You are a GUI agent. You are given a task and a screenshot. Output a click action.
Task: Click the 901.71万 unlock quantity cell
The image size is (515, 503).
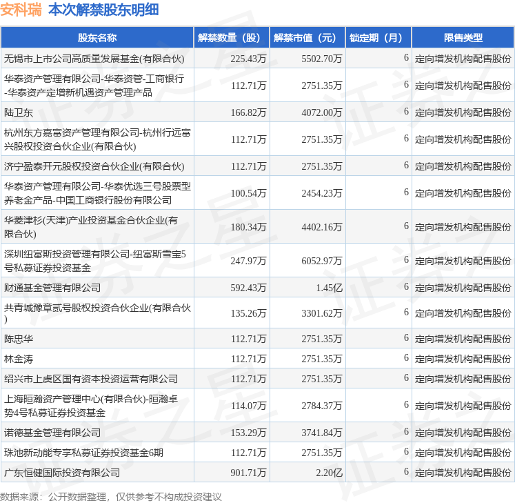(x=248, y=473)
